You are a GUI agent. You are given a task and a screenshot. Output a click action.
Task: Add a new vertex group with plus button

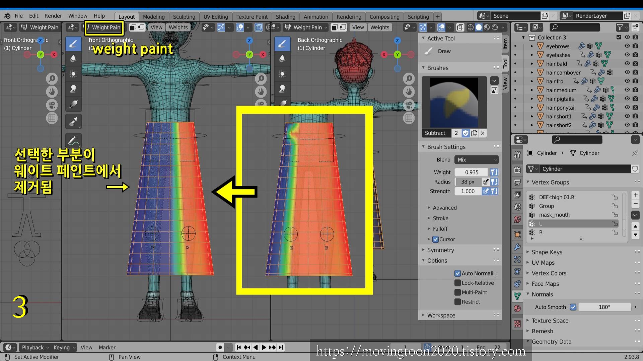tap(635, 195)
